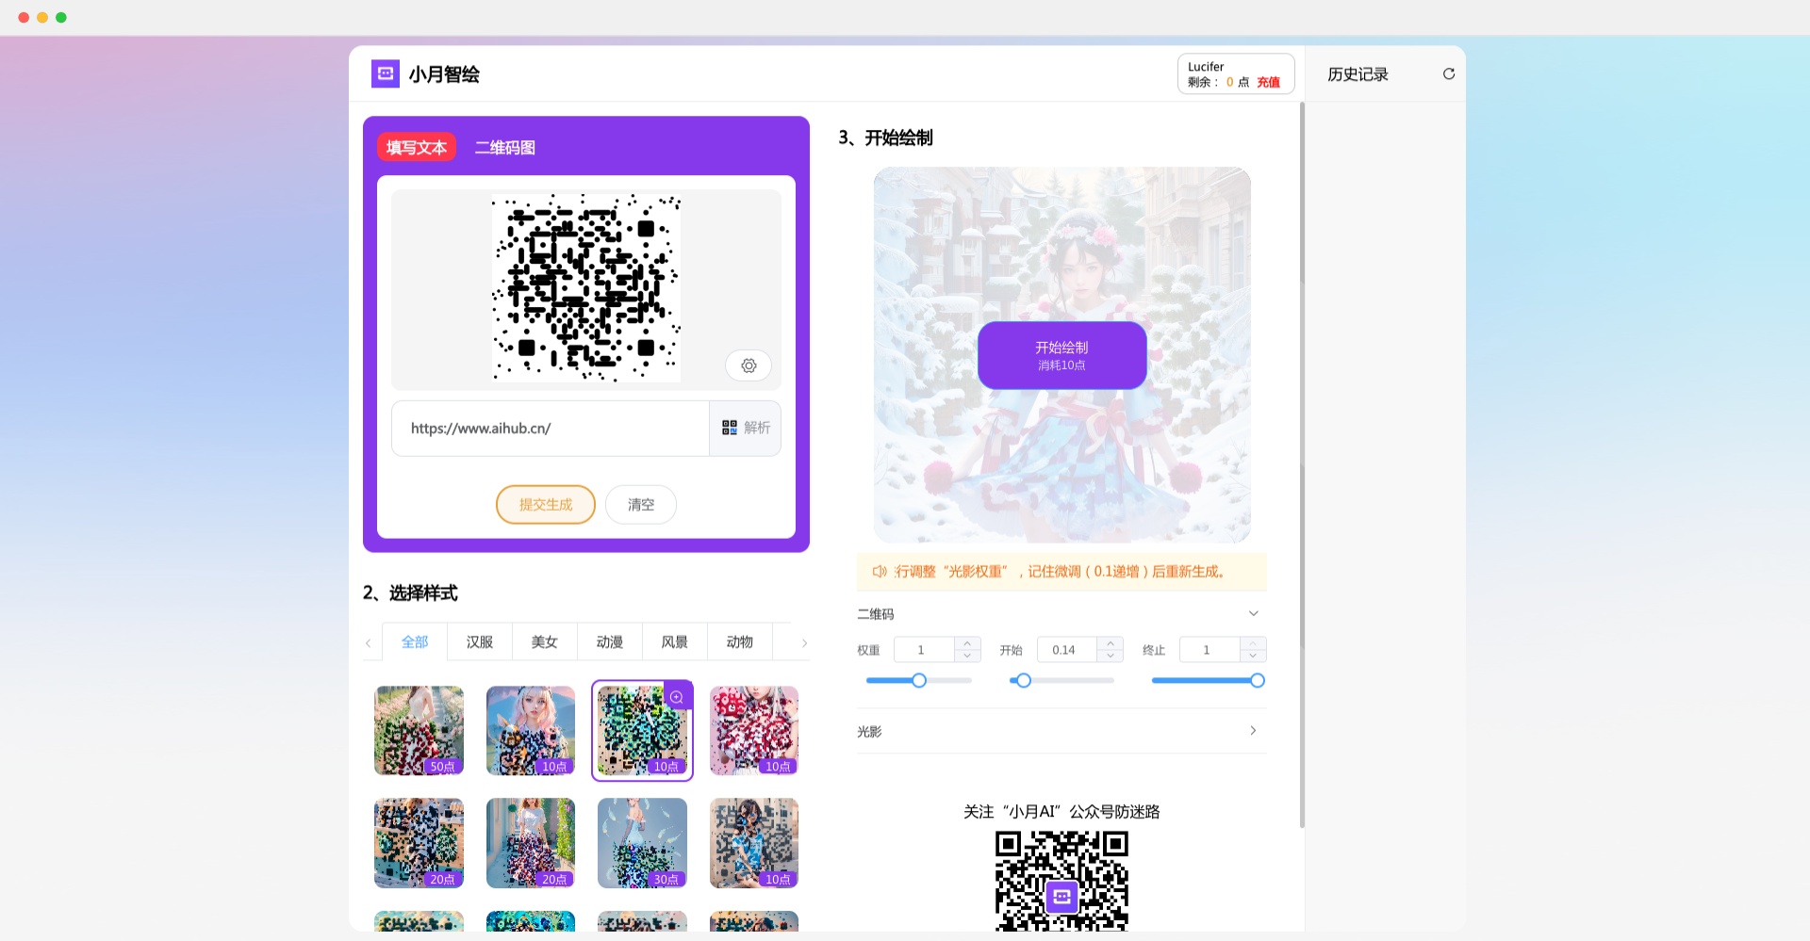Select the 动物 style category tab
1810x941 pixels.
click(740, 641)
